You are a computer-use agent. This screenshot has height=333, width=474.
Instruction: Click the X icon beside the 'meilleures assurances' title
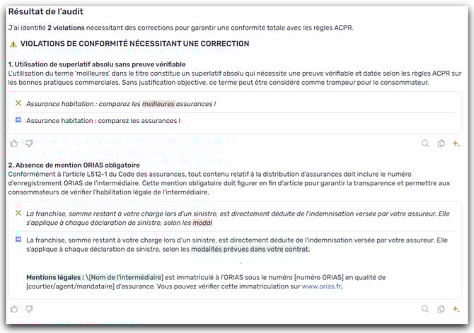pos(18,103)
